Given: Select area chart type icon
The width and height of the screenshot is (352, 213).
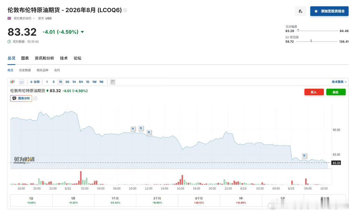Looking at the screenshot, I should click(x=22, y=82).
